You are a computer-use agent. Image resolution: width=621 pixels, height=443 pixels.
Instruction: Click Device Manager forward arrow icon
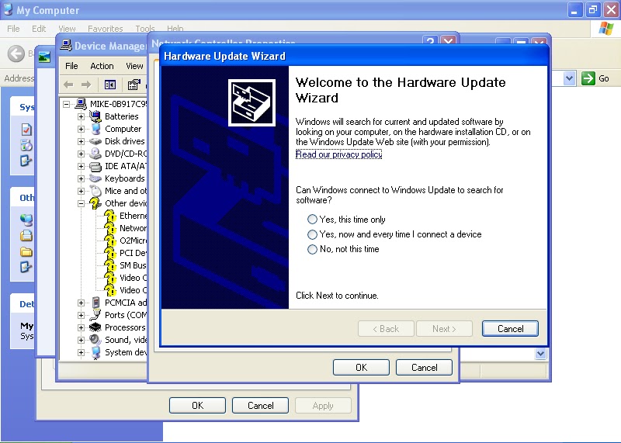point(86,85)
